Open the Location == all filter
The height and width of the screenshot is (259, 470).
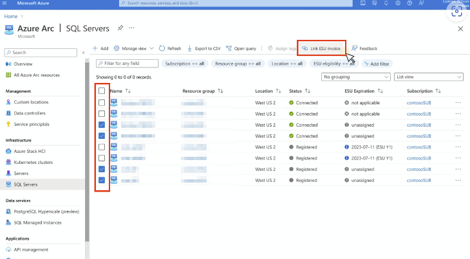point(287,64)
